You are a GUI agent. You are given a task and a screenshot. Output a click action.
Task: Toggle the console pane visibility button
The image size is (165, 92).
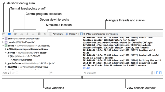click(x=160, y=73)
